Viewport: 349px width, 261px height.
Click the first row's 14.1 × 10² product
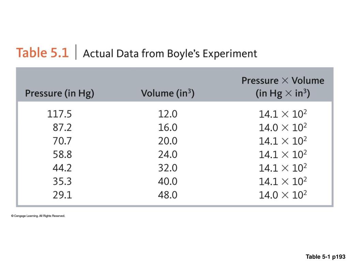click(x=283, y=114)
